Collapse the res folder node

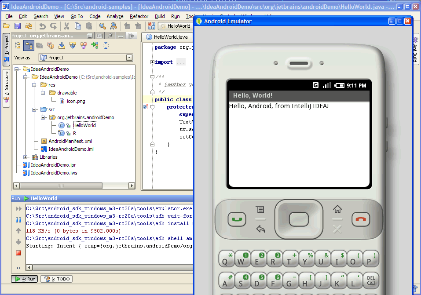[34, 85]
